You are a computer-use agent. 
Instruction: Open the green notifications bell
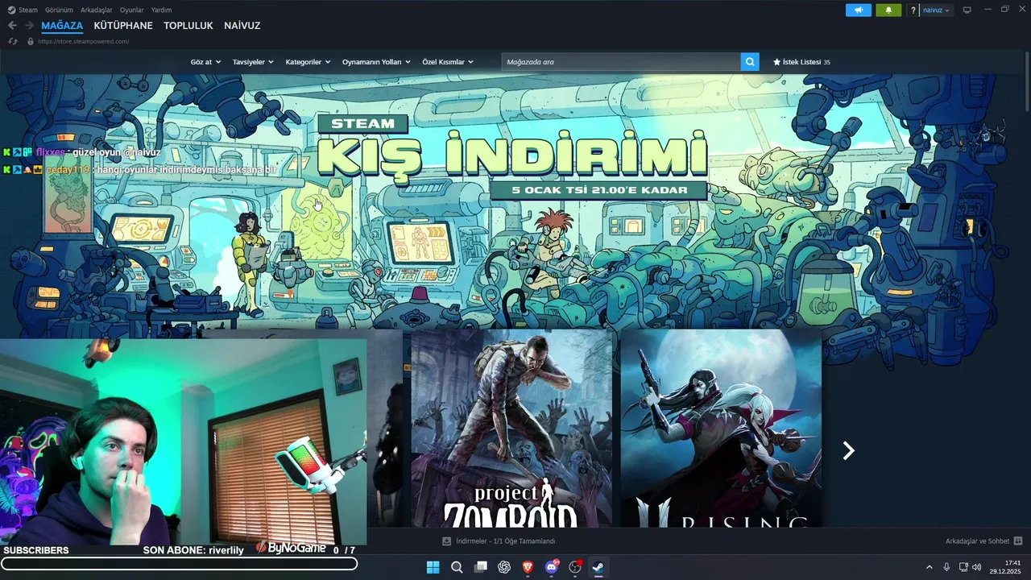coord(888,10)
